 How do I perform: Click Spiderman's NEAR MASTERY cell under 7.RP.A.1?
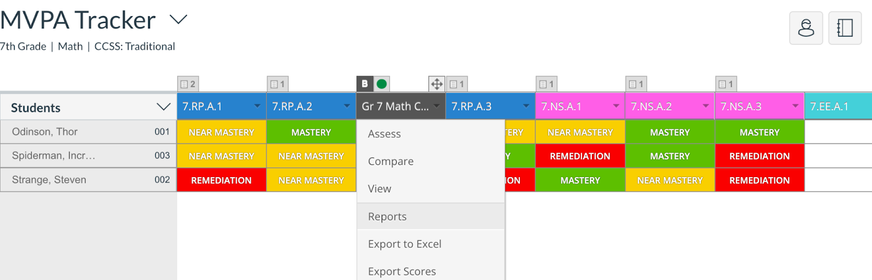pos(221,156)
